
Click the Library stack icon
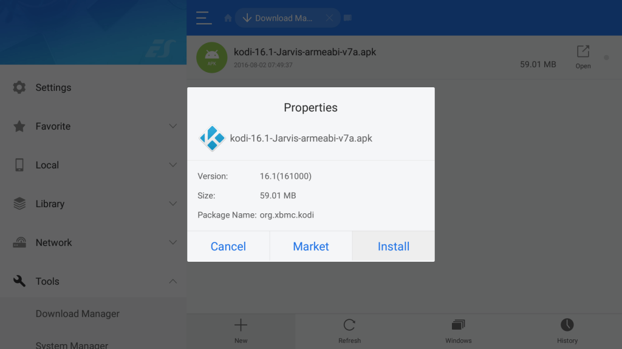[x=19, y=204]
